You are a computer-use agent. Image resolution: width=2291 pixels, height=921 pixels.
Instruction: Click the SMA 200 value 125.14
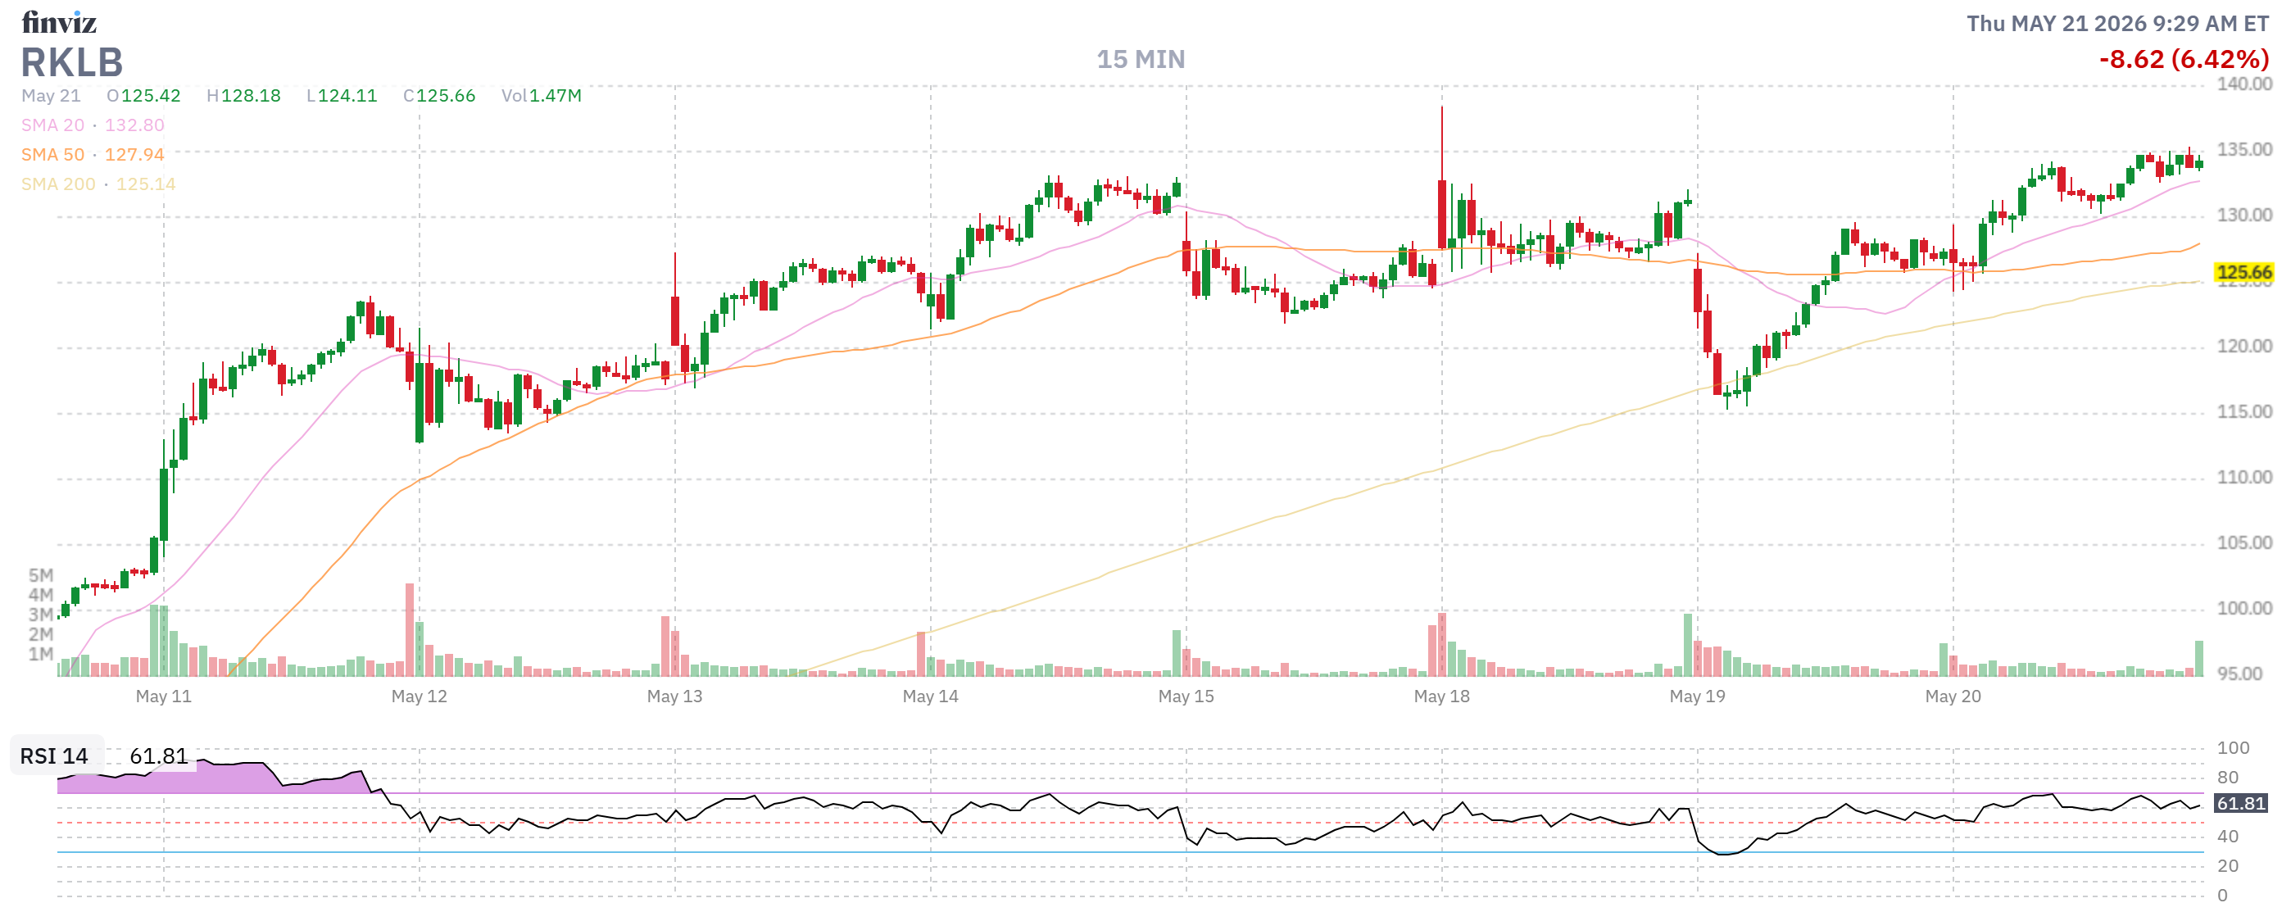(146, 184)
